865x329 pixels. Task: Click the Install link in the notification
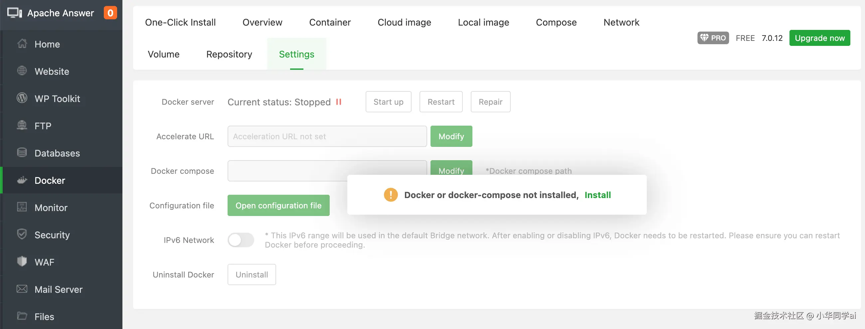598,195
